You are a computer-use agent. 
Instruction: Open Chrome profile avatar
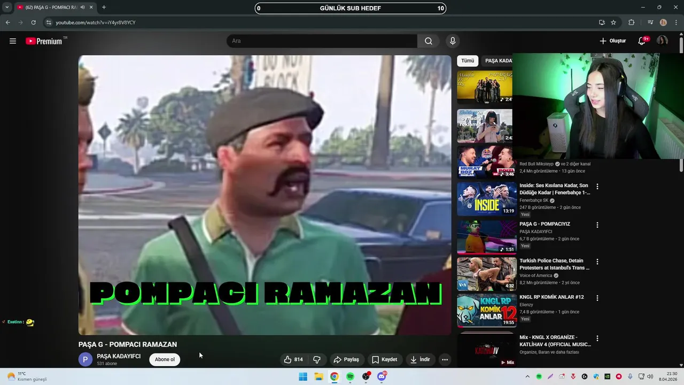(x=663, y=22)
